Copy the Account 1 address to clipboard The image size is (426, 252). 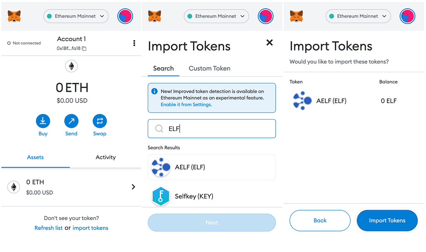pyautogui.click(x=84, y=49)
